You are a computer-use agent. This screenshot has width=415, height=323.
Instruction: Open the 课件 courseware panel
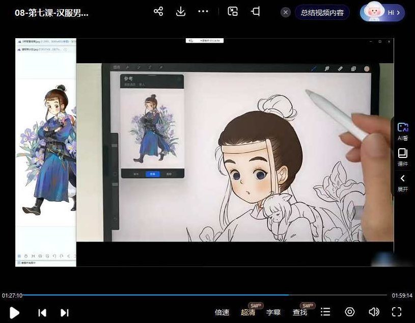coord(403,157)
